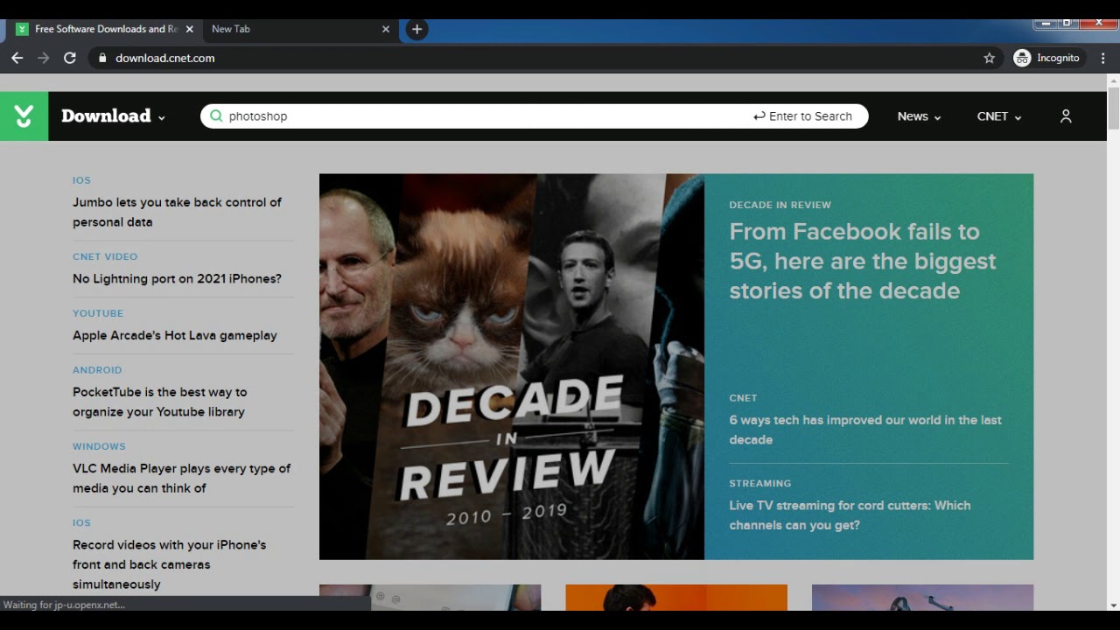
Task: Click the WINDOWS category label
Action: 99,446
